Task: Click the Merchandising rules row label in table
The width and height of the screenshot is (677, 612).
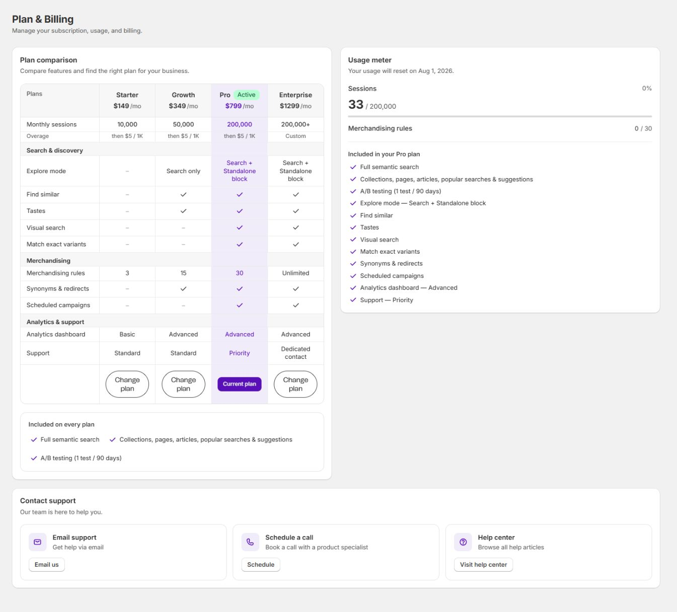Action: 56,273
